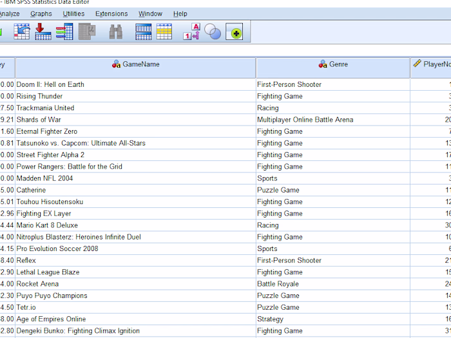Select the "Rising Thunder" cell
This screenshot has width=451, height=338.
pos(135,97)
